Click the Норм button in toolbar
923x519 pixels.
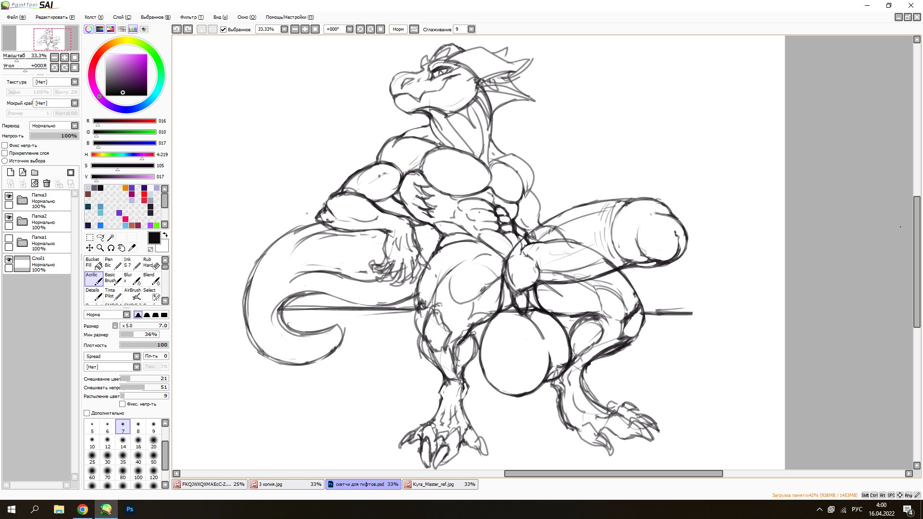point(398,29)
